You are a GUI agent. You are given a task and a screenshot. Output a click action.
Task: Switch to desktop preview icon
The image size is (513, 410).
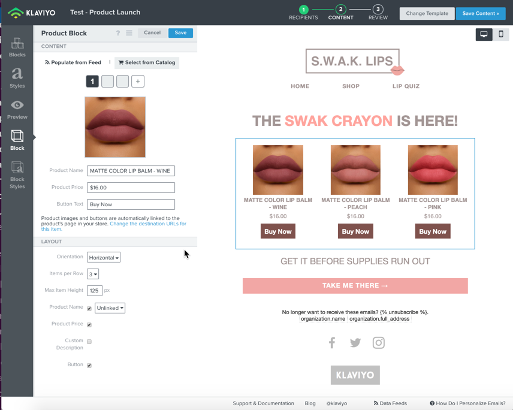pos(484,34)
